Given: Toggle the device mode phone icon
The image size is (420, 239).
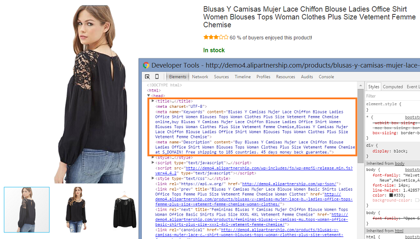Looking at the screenshot, I should coord(157,77).
